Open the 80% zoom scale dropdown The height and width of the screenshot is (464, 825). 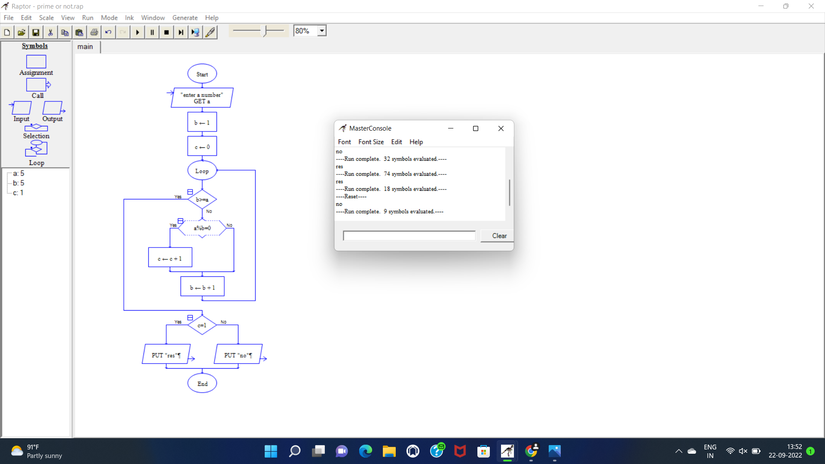(x=322, y=31)
